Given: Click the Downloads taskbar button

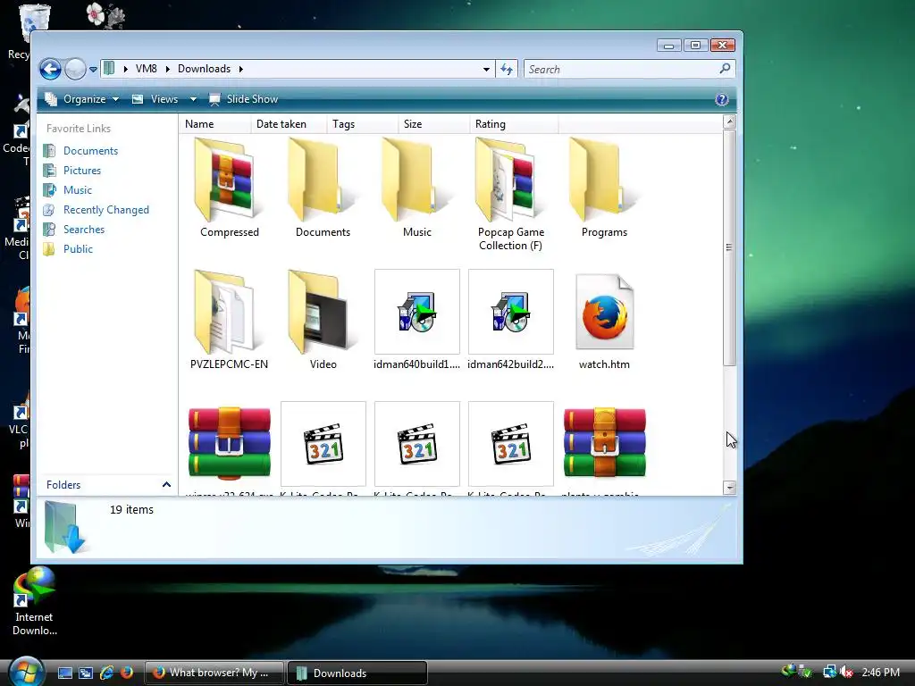Looking at the screenshot, I should (357, 673).
